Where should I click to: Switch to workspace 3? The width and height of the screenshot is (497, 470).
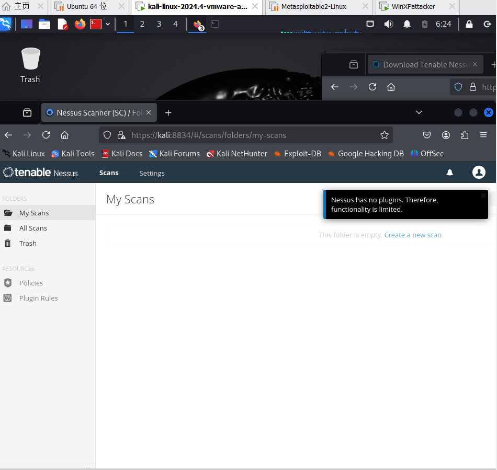coord(159,24)
